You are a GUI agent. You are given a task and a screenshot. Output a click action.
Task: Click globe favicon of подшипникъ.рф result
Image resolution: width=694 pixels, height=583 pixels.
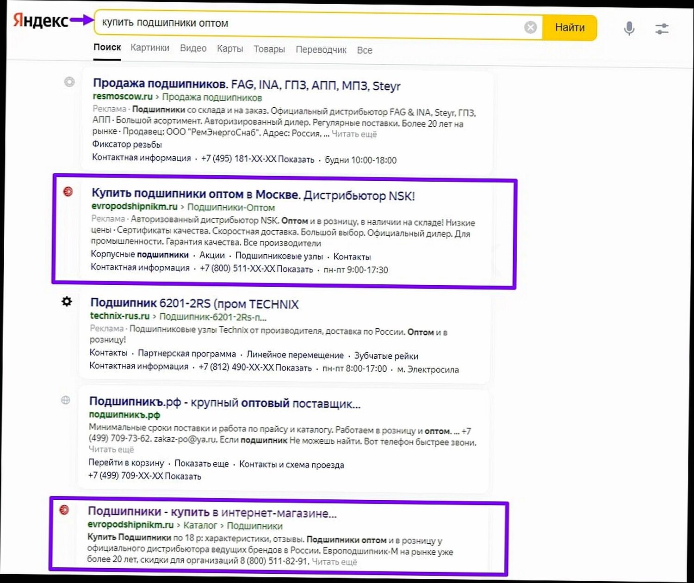click(x=66, y=400)
